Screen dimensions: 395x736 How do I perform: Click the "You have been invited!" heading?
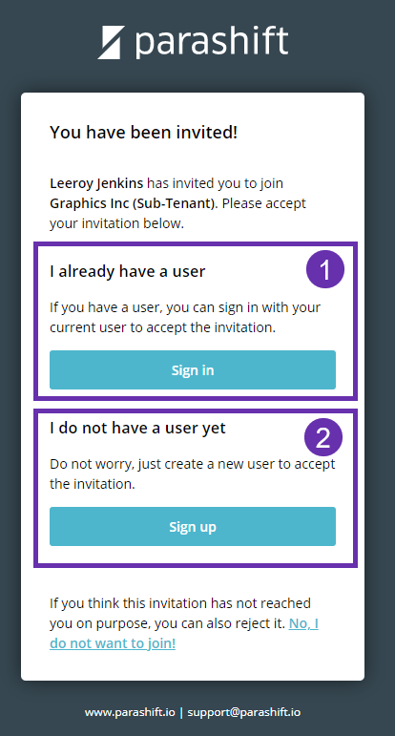tap(143, 133)
